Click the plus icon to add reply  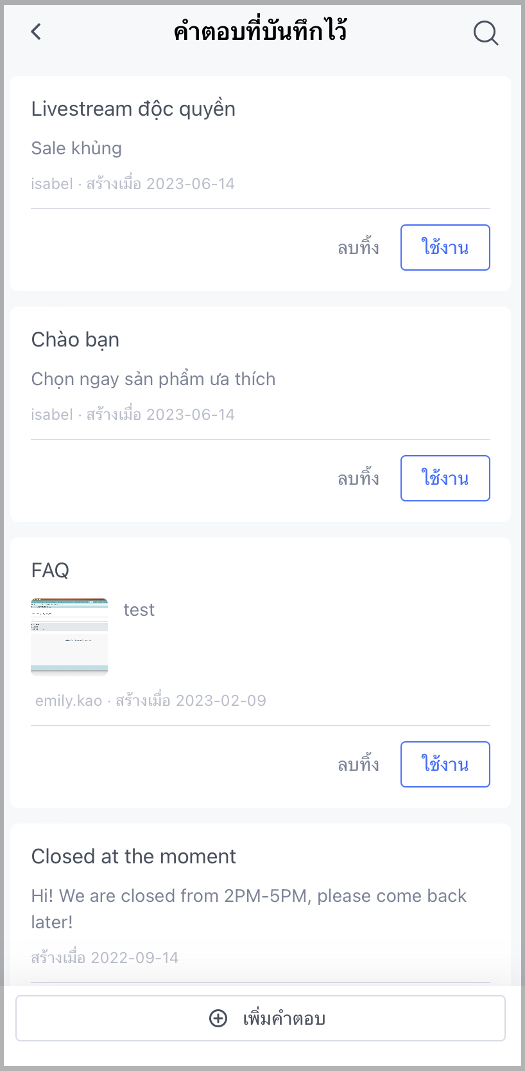point(218,1018)
